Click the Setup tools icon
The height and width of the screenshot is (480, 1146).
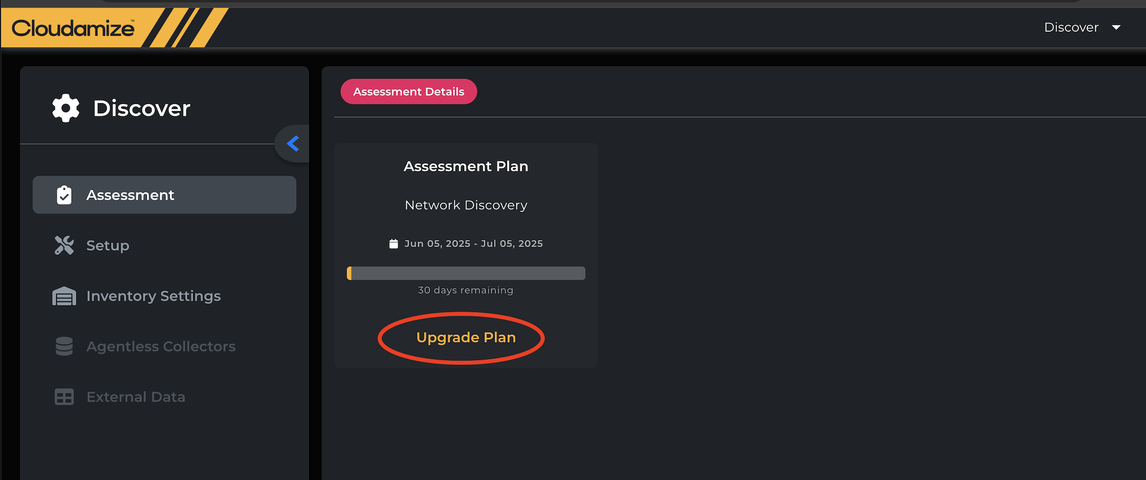click(x=64, y=245)
